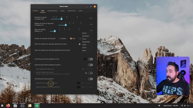Increase gradient bottom opacity with plus stepper
193x108 pixels.
click(x=91, y=87)
